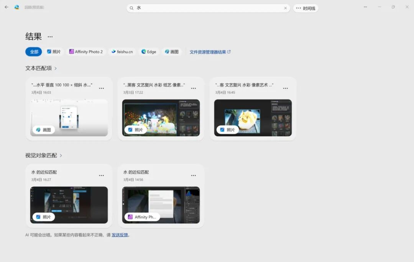The image size is (414, 262).
Task: Go back using the back arrow
Action: (7, 7)
